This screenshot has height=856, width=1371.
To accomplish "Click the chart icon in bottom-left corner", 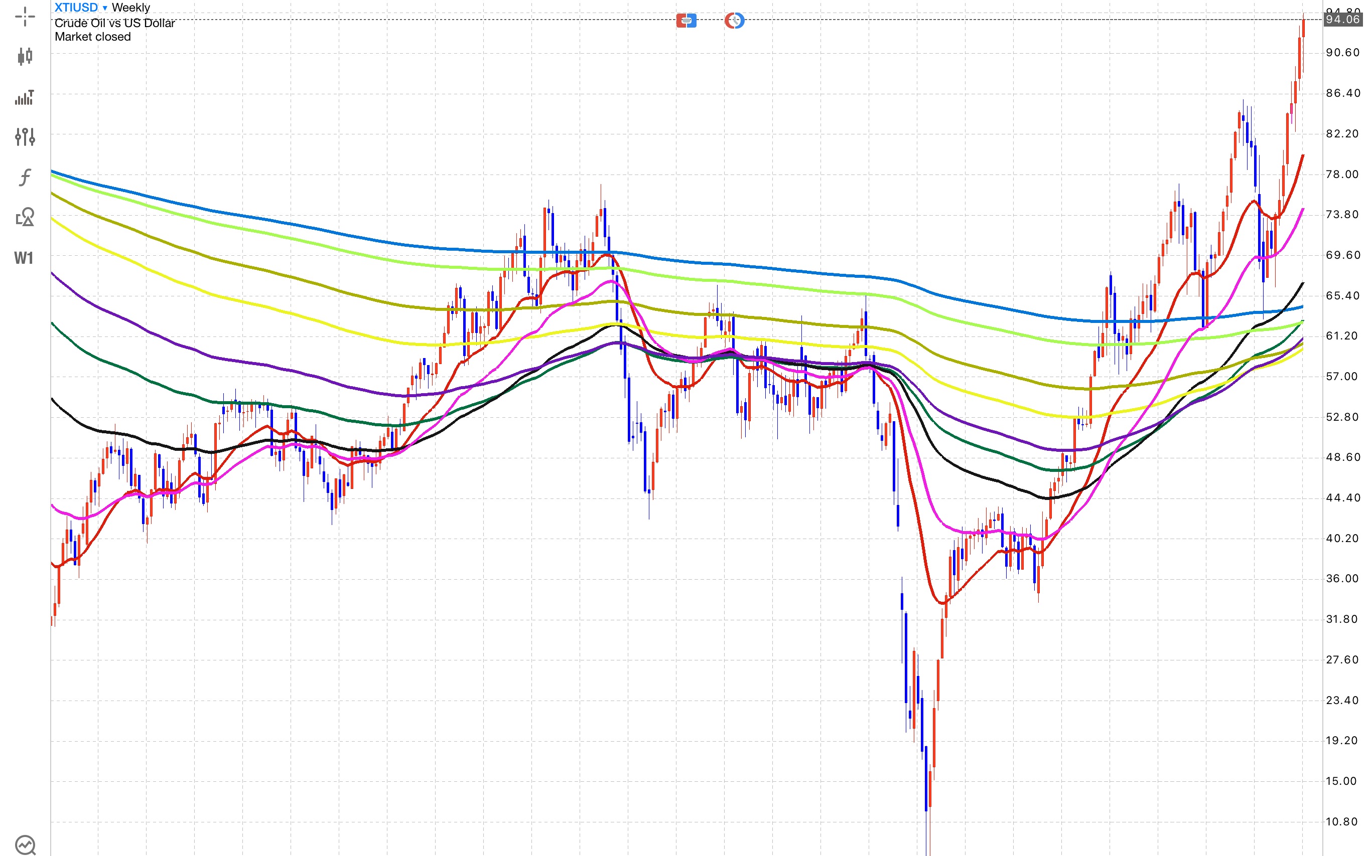I will click(x=26, y=845).
